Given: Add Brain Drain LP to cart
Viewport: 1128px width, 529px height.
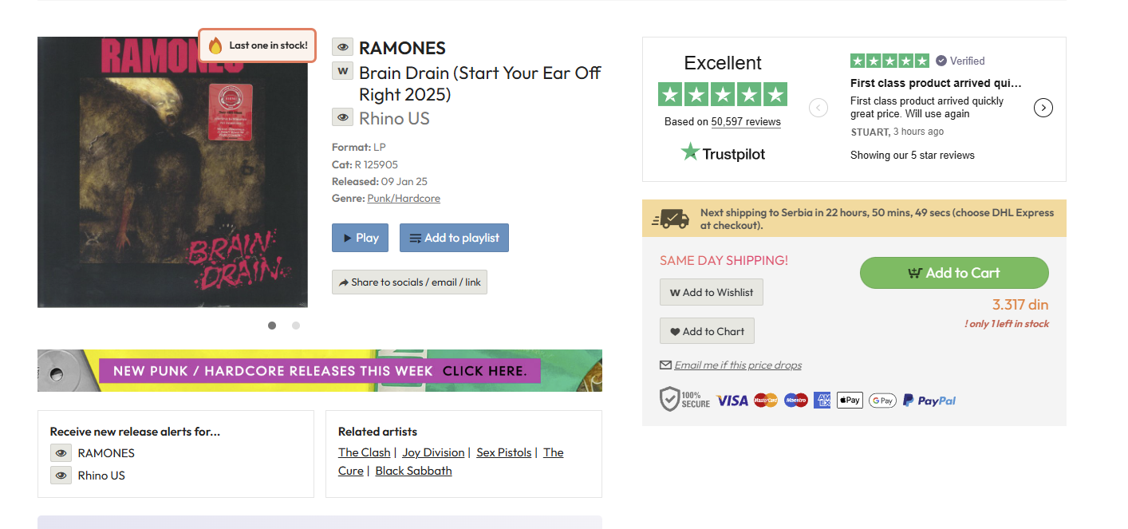Looking at the screenshot, I should (x=953, y=273).
